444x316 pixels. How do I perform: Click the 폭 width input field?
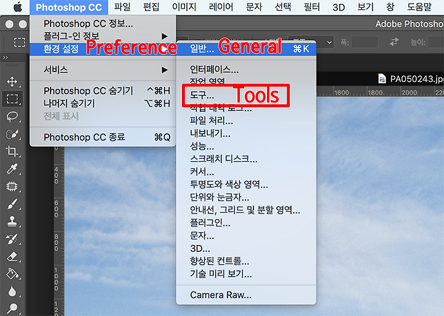point(364,42)
